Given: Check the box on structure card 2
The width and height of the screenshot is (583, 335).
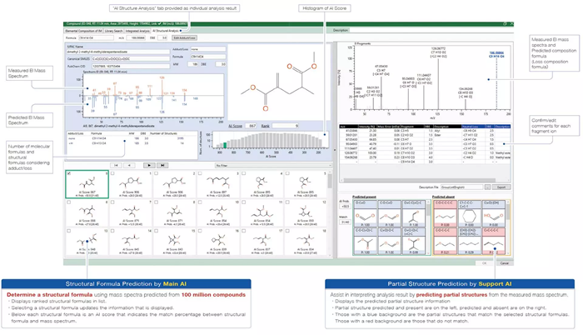Looking at the screenshot, I should click(x=157, y=173).
